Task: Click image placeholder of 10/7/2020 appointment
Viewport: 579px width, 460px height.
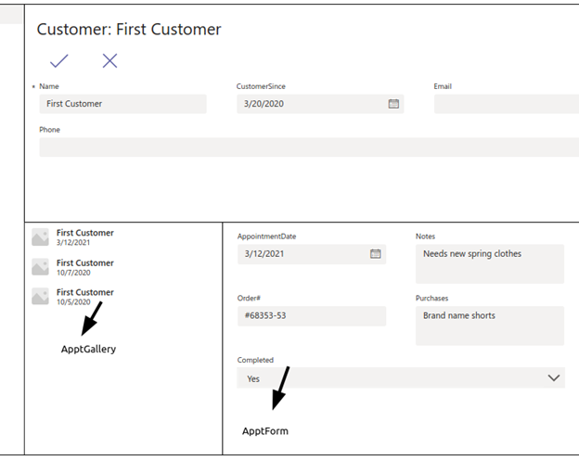Action: (x=40, y=267)
